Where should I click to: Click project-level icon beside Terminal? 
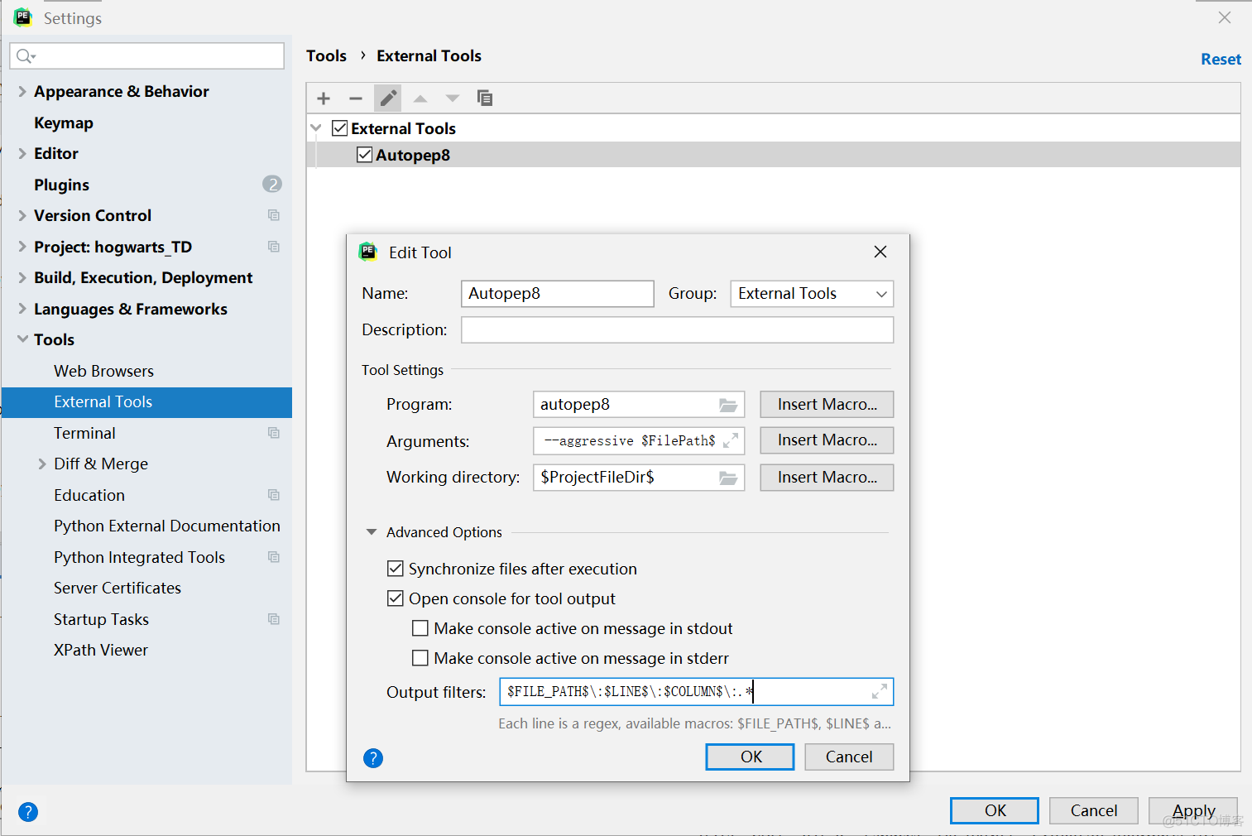(274, 433)
